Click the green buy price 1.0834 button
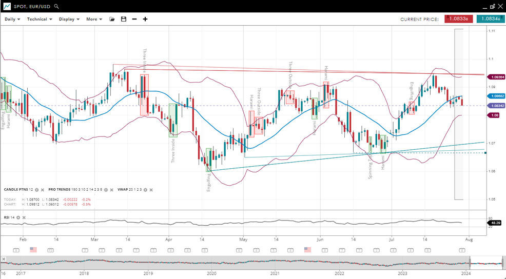This screenshot has width=506, height=279. [490, 19]
